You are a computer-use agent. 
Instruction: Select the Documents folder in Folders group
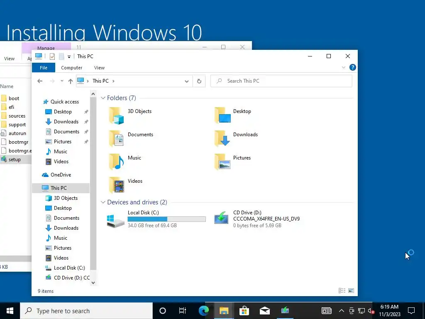click(131, 139)
